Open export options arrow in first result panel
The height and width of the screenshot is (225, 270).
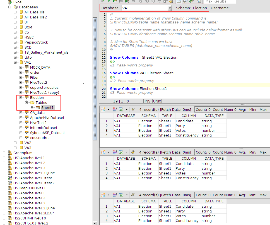(x=127, y=109)
